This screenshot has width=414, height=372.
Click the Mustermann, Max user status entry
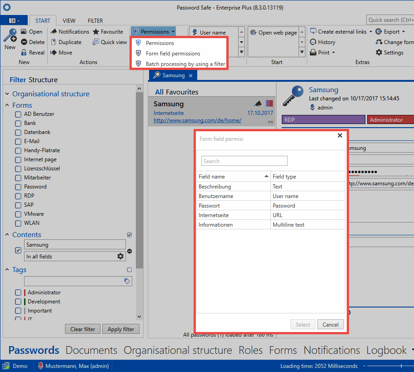point(74,366)
